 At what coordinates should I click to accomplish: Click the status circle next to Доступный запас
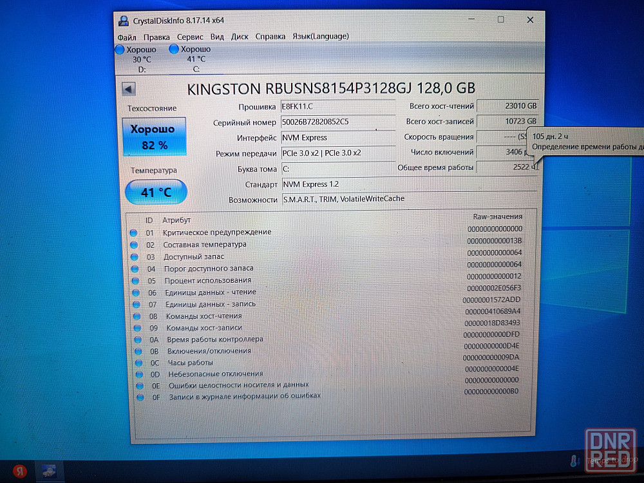coord(135,257)
